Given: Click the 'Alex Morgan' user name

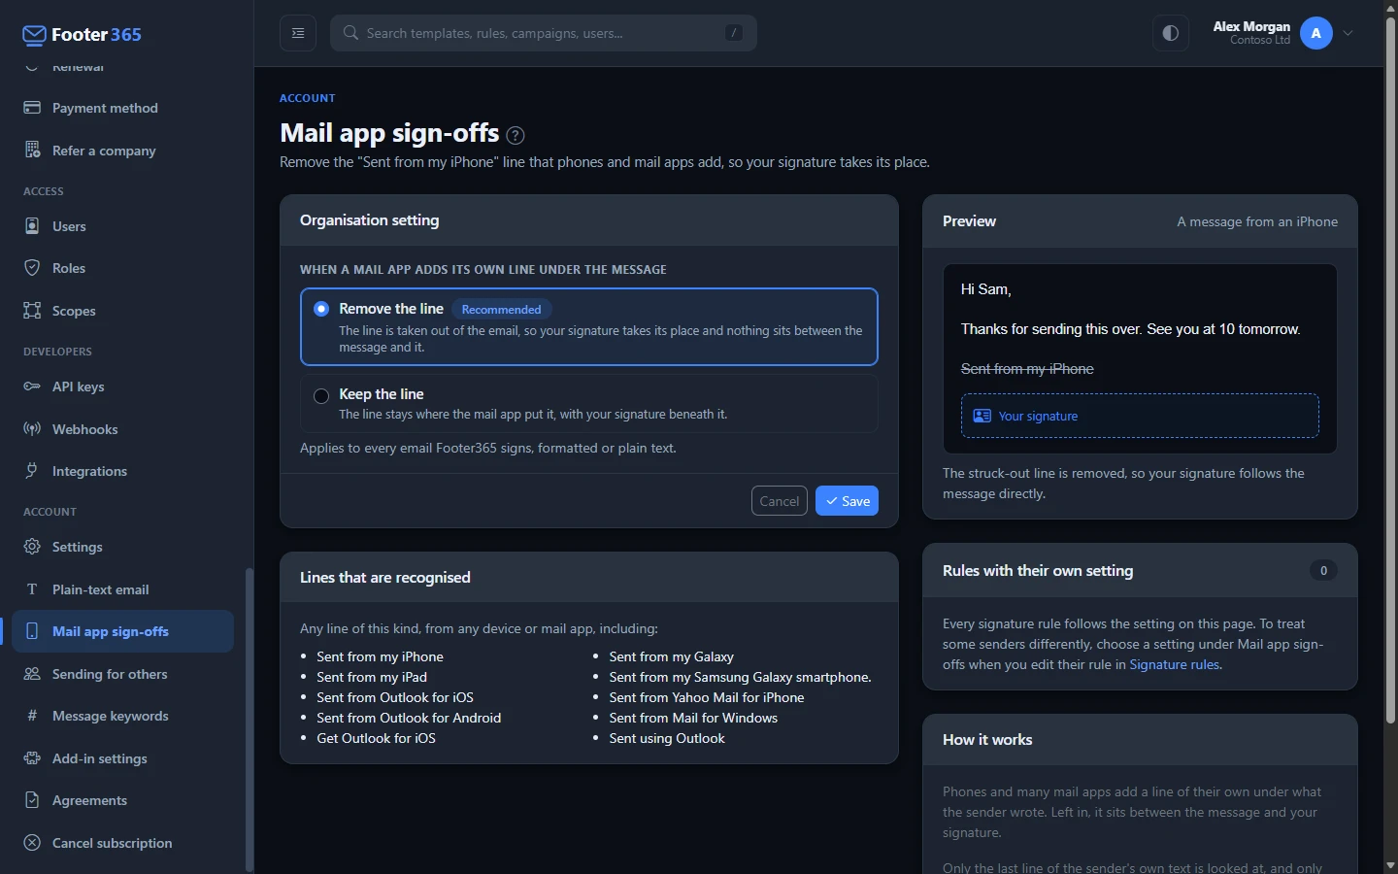Looking at the screenshot, I should coord(1251,26).
